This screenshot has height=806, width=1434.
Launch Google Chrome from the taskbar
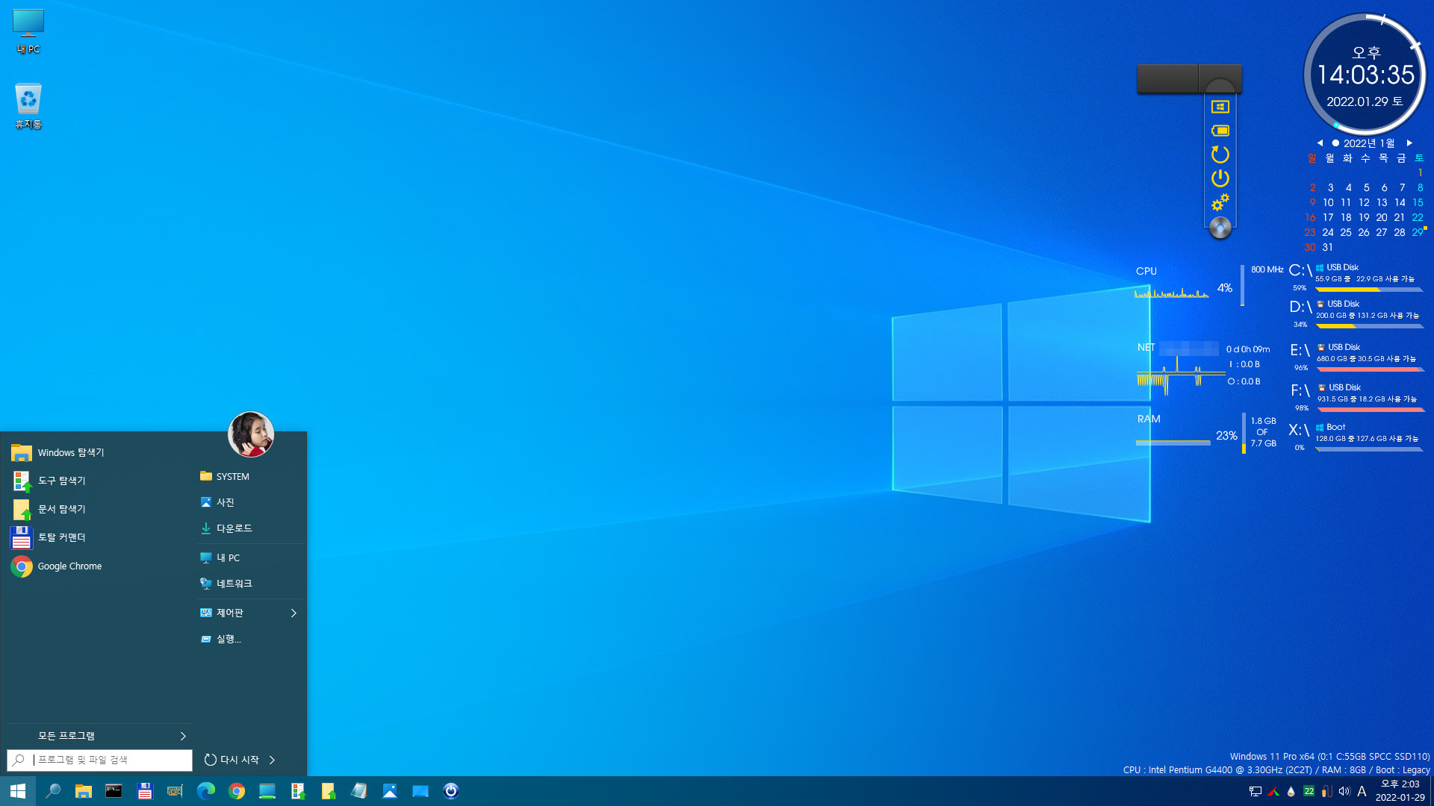point(236,791)
